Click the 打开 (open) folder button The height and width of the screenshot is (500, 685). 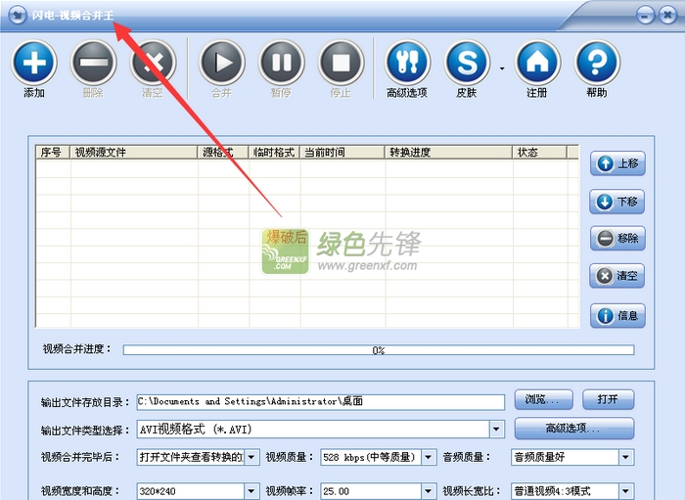pyautogui.click(x=608, y=399)
